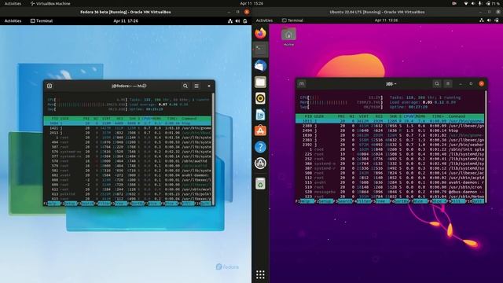The width and height of the screenshot is (503, 283).
Task: Click F10 Quit in Fedora htop footer
Action: point(203,204)
